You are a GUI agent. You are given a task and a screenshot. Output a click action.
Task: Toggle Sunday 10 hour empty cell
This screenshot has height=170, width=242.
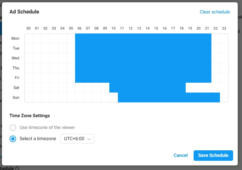point(114,97)
